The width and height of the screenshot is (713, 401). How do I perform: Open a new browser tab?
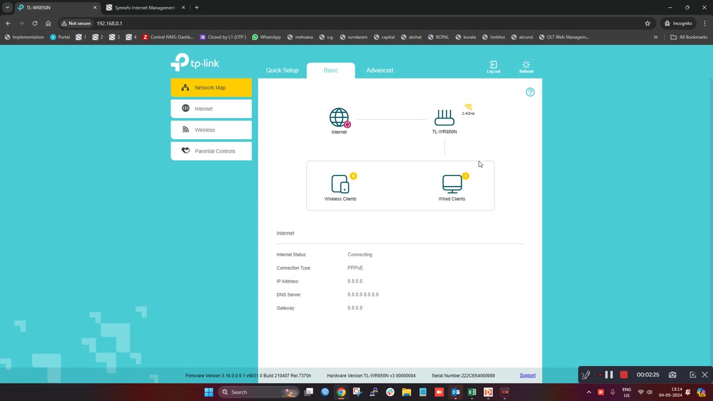pos(197,8)
